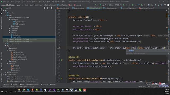Open the Build menu
This screenshot has width=170, height=95.
point(40,2)
